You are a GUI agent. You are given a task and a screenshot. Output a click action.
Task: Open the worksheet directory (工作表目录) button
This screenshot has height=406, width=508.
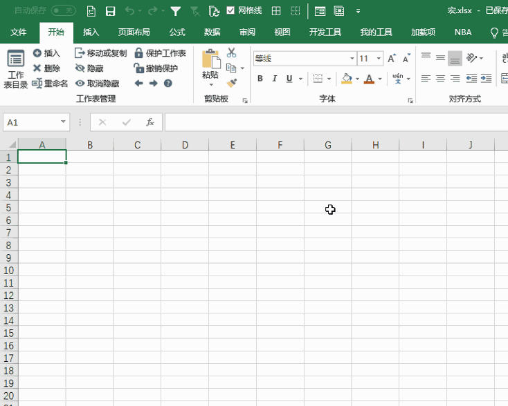click(15, 68)
